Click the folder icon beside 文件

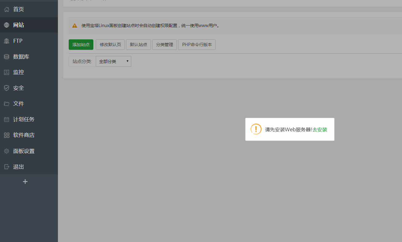[x=6, y=104]
